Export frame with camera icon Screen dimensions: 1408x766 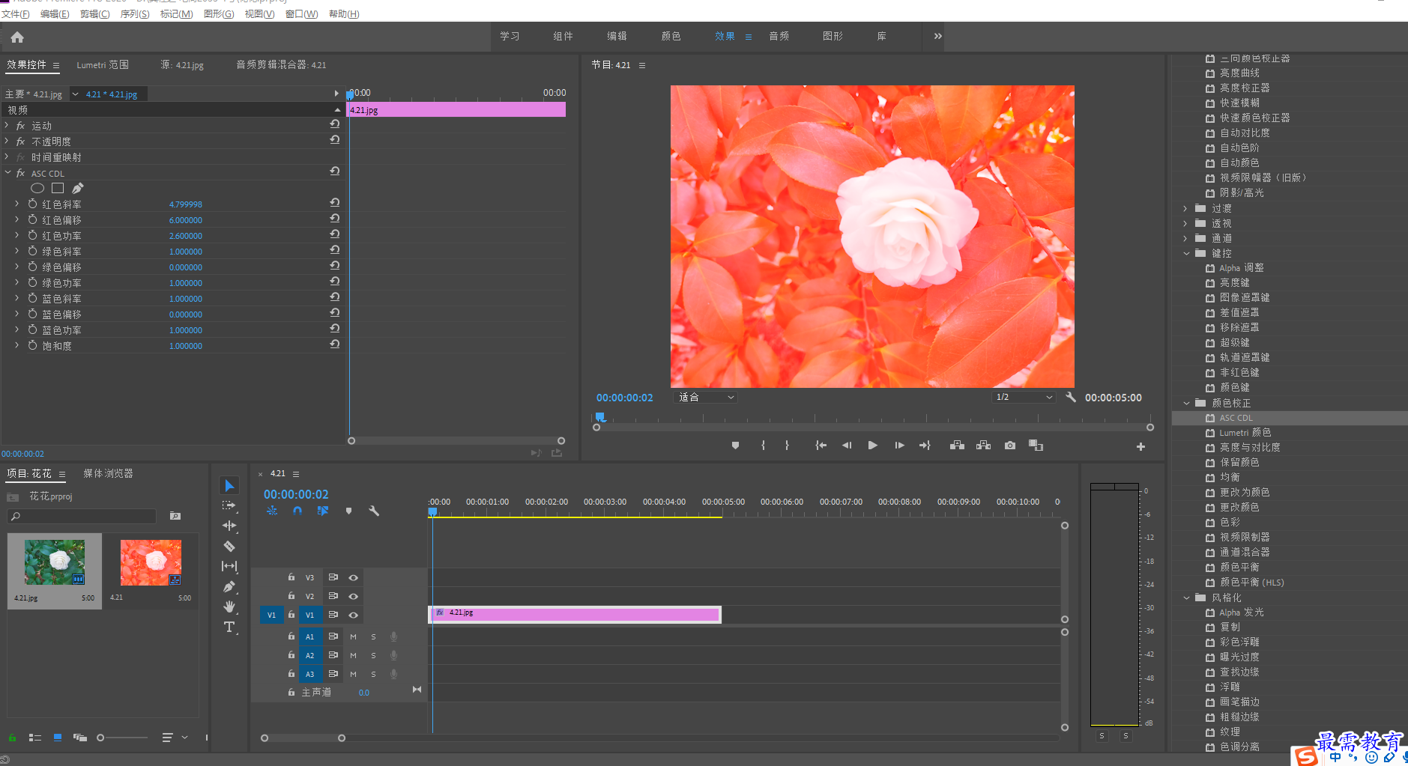(x=1010, y=446)
